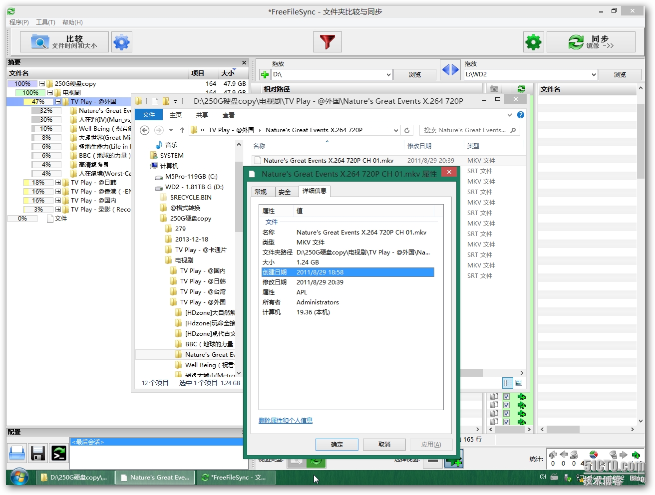Select WD2 - 1.81TB G (D:) drive
This screenshot has width=655, height=495.
tap(194, 187)
